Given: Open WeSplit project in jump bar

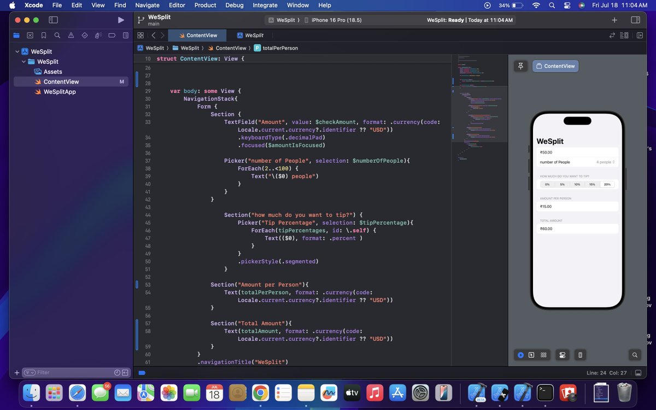Looking at the screenshot, I should [150, 48].
